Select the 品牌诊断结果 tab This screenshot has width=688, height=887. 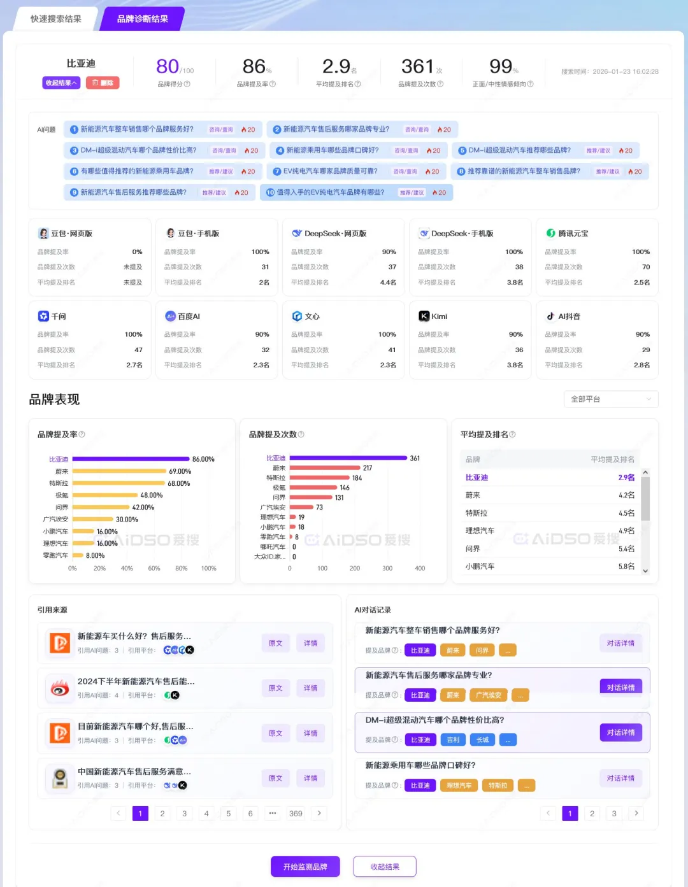[143, 19]
